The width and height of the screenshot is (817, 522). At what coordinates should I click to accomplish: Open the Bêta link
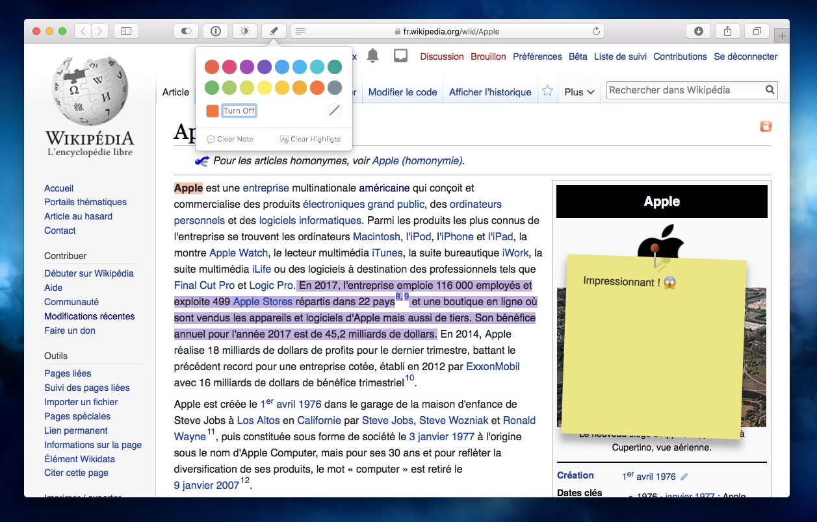click(x=578, y=56)
